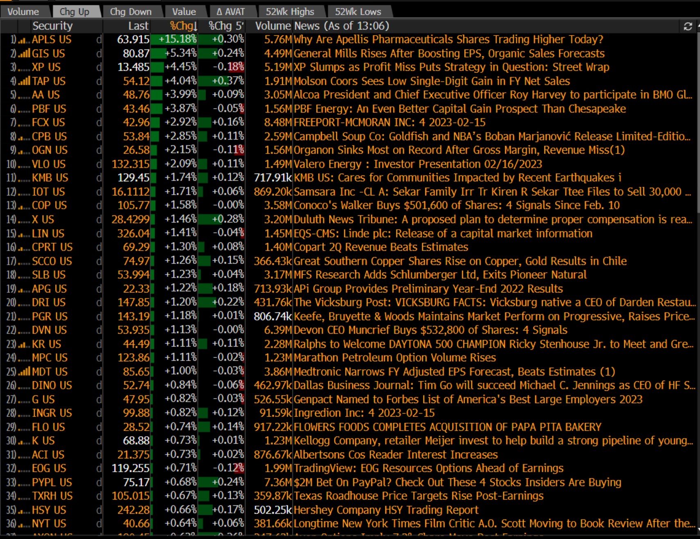The width and height of the screenshot is (700, 539).
Task: Open the FREEPORT-MCMORAN INC headline
Action: [390, 122]
